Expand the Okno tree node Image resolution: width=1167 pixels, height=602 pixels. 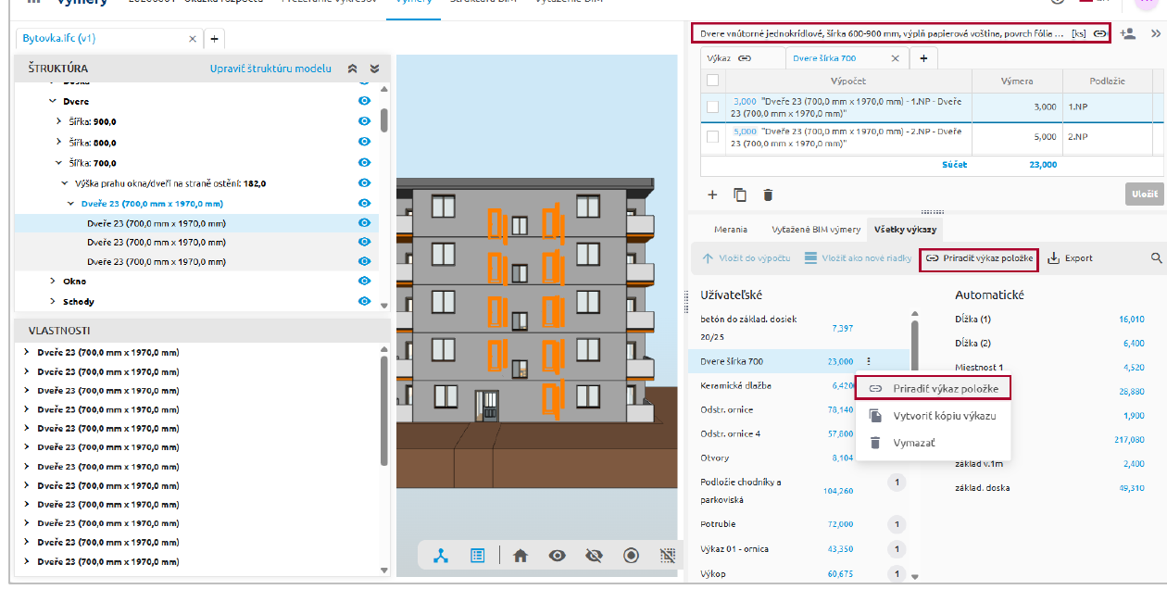53,281
